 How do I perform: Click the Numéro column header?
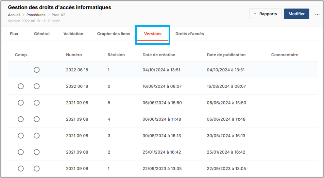click(x=74, y=55)
